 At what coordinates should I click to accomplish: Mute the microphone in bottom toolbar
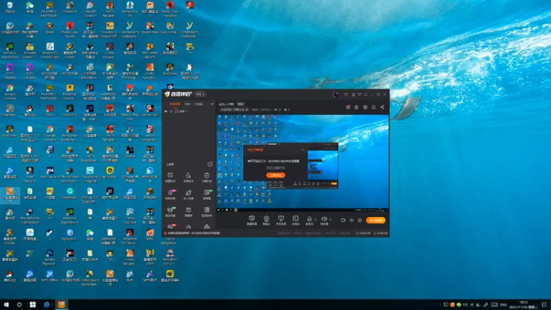pos(309,218)
